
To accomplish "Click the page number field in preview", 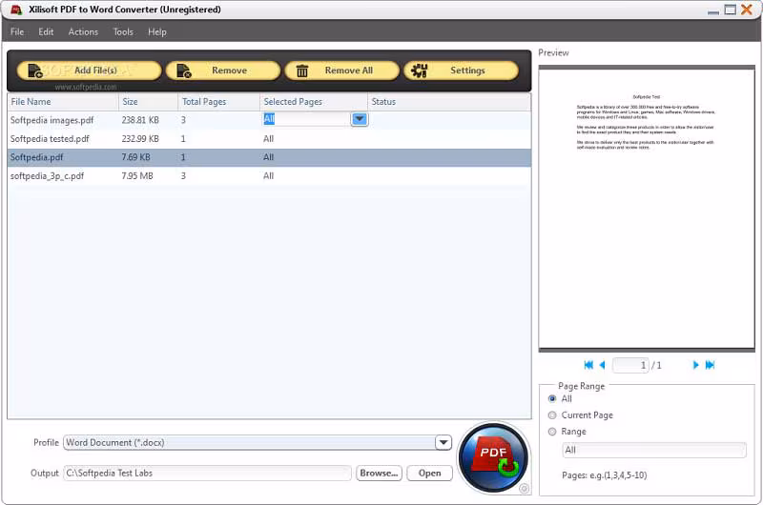I will (x=630, y=366).
